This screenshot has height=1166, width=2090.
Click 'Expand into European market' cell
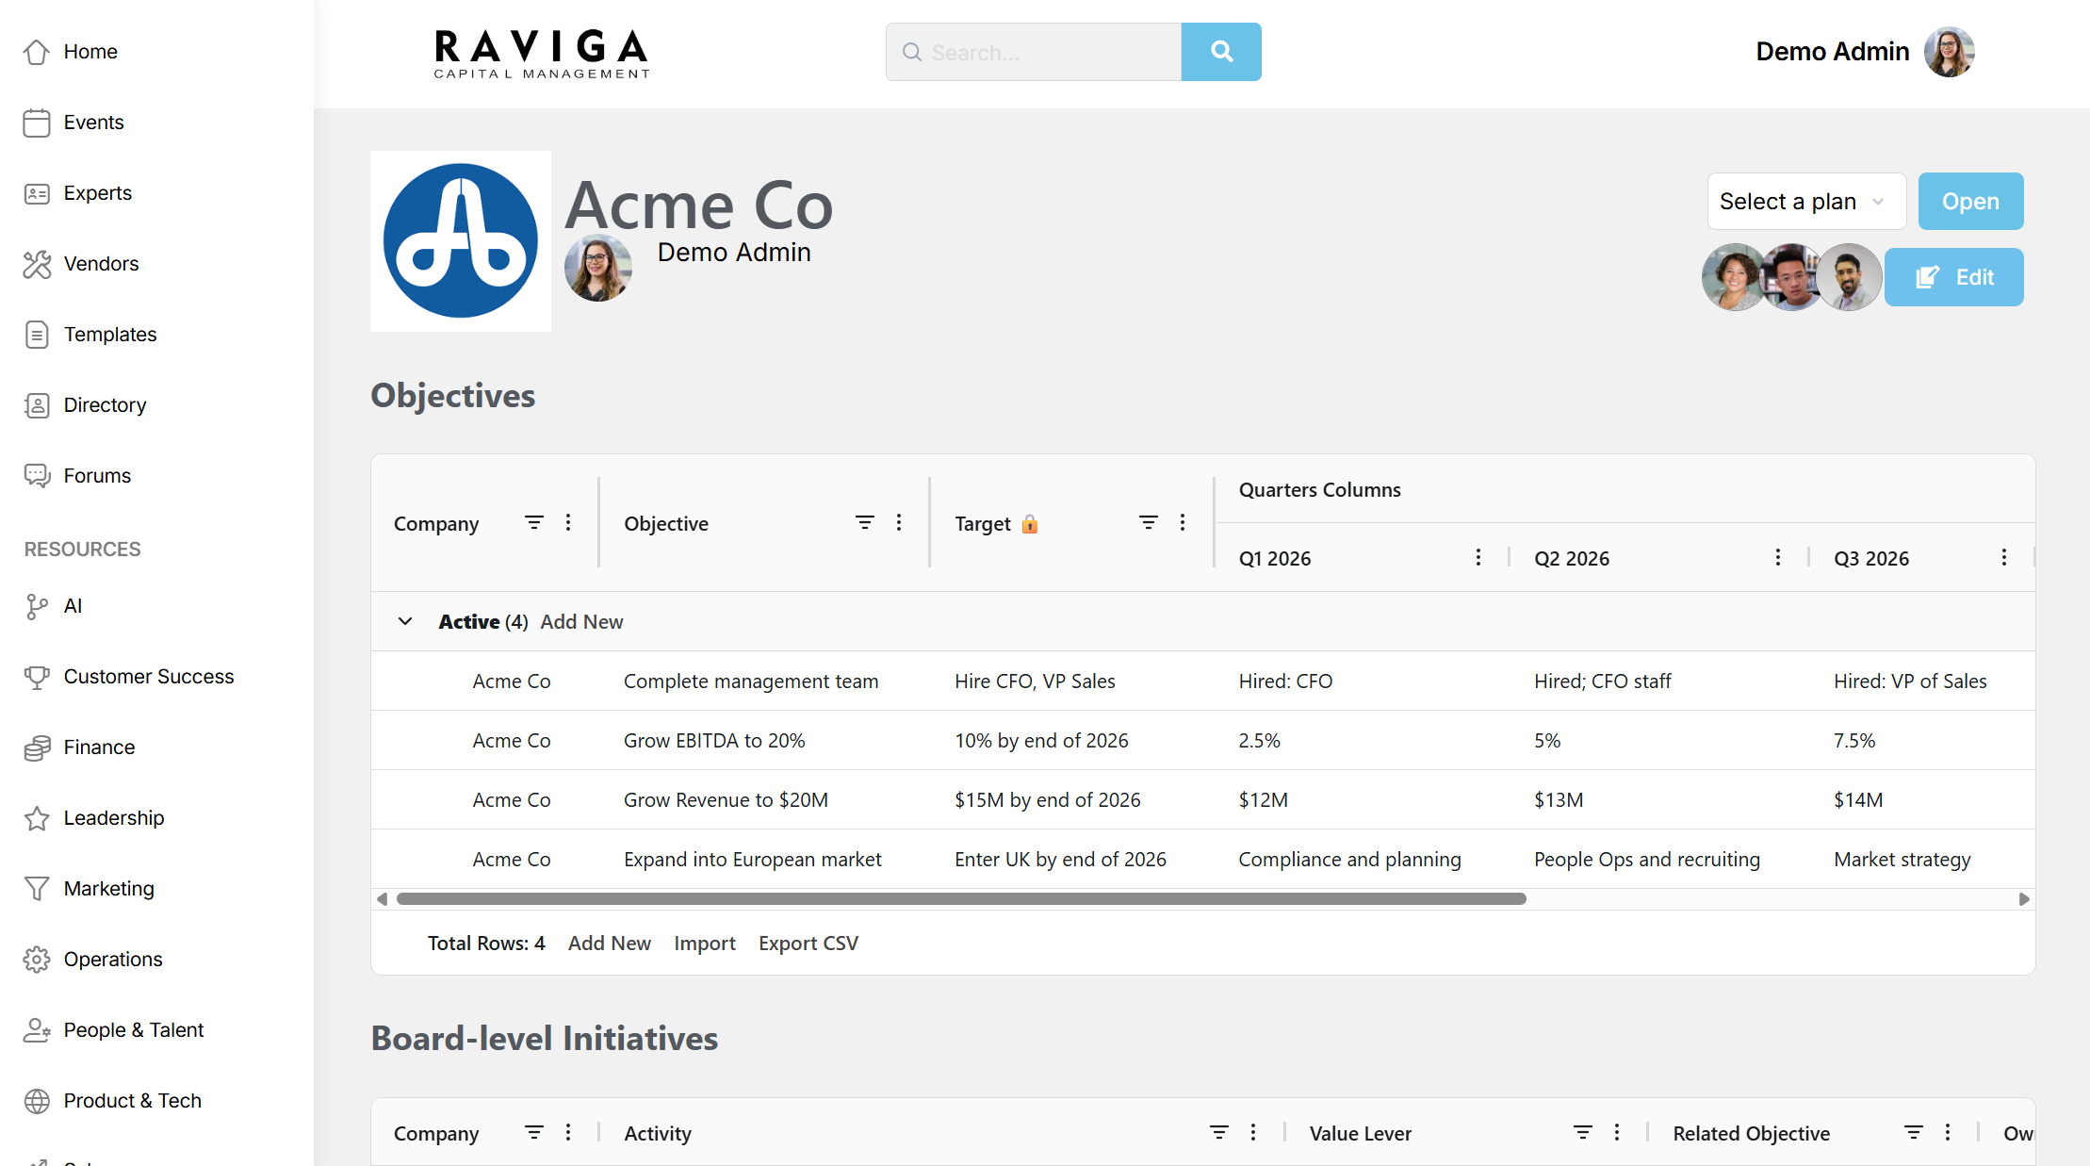(753, 859)
